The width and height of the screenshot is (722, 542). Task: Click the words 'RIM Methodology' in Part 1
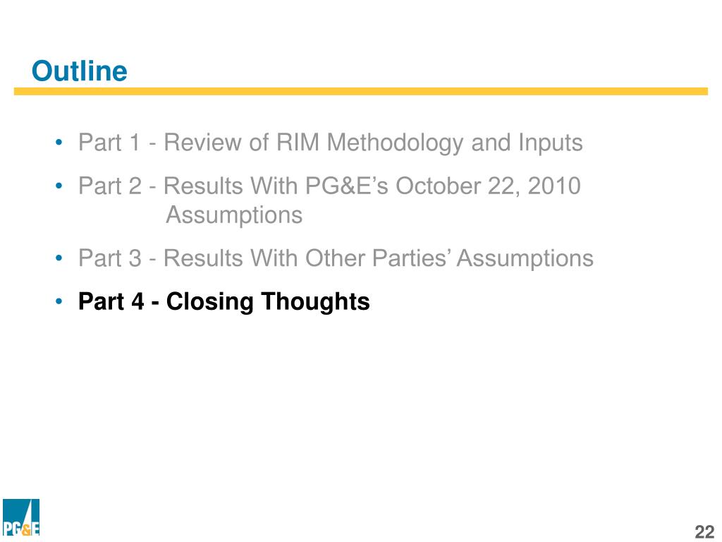[x=369, y=143]
